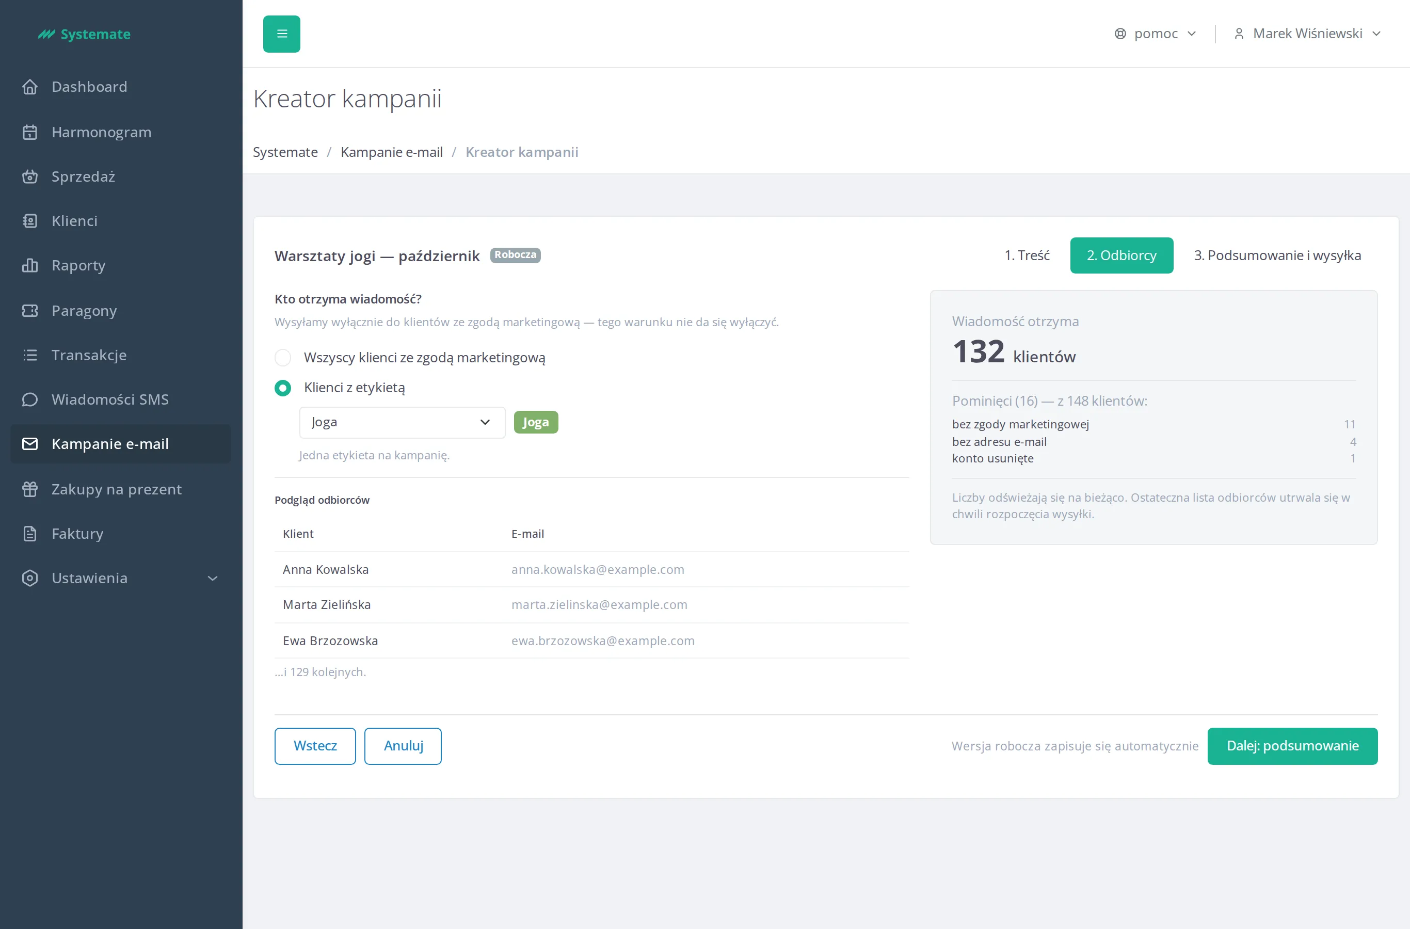Click the 'bez zgody marketingowej' row

(x=1153, y=424)
